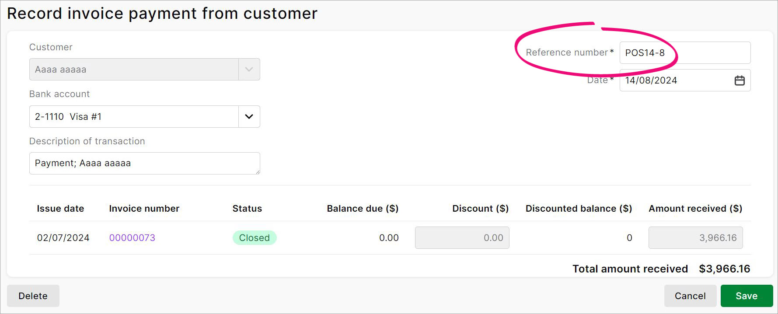Viewport: 778px width, 314px height.
Task: Click the Amount received field showing 3,966.16
Action: 695,237
